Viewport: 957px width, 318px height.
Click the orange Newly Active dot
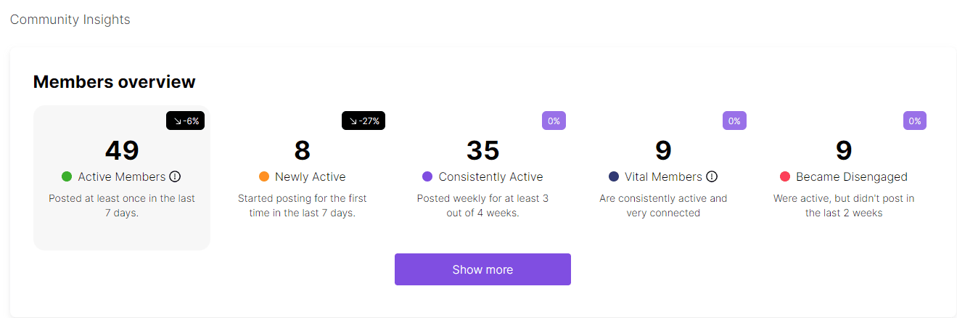tap(264, 176)
